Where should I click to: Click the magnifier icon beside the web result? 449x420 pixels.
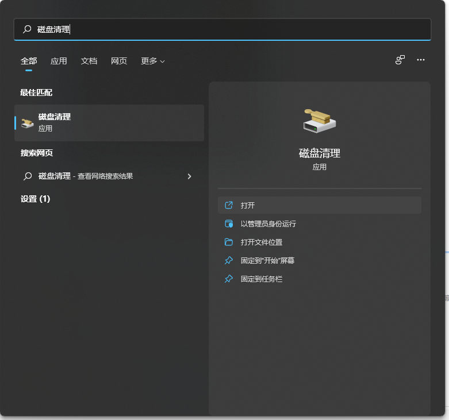pos(28,176)
